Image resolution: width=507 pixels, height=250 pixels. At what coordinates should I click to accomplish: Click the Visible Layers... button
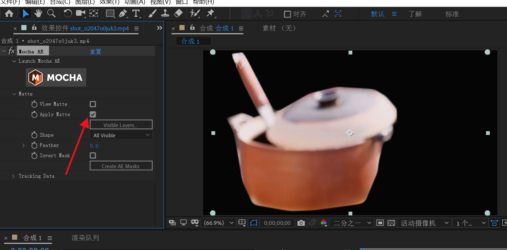(121, 125)
